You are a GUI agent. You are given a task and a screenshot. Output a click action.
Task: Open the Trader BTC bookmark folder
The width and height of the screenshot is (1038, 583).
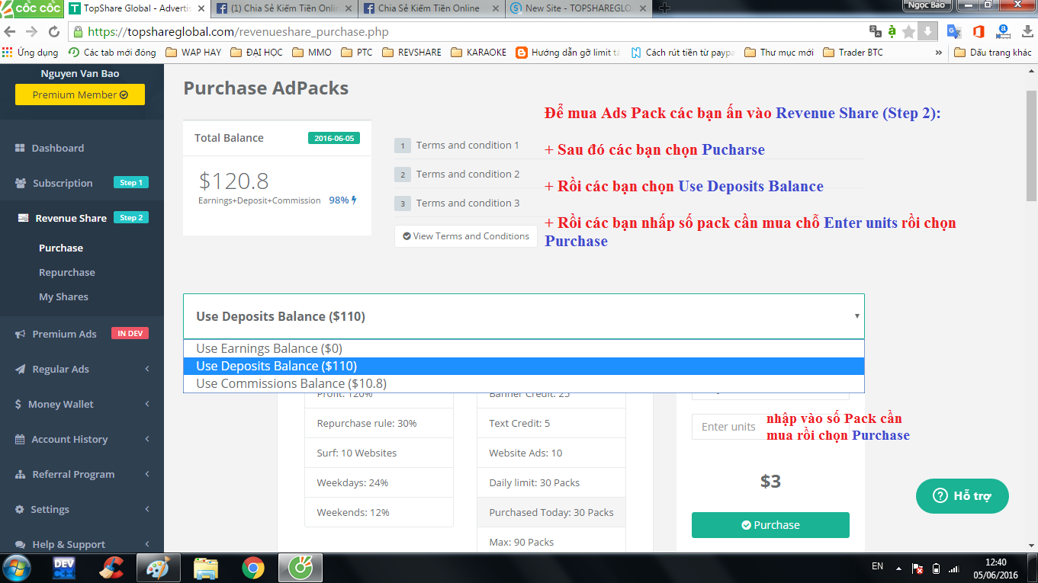852,53
